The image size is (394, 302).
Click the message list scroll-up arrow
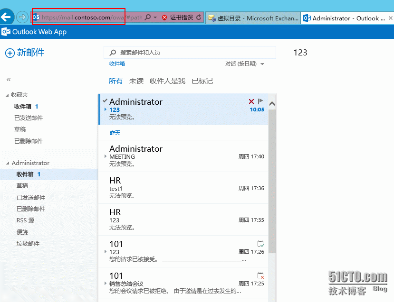click(x=272, y=103)
